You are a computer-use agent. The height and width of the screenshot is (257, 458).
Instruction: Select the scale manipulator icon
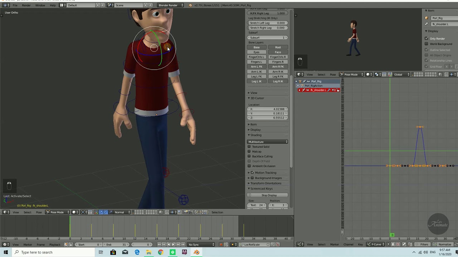pyautogui.click(x=110, y=212)
